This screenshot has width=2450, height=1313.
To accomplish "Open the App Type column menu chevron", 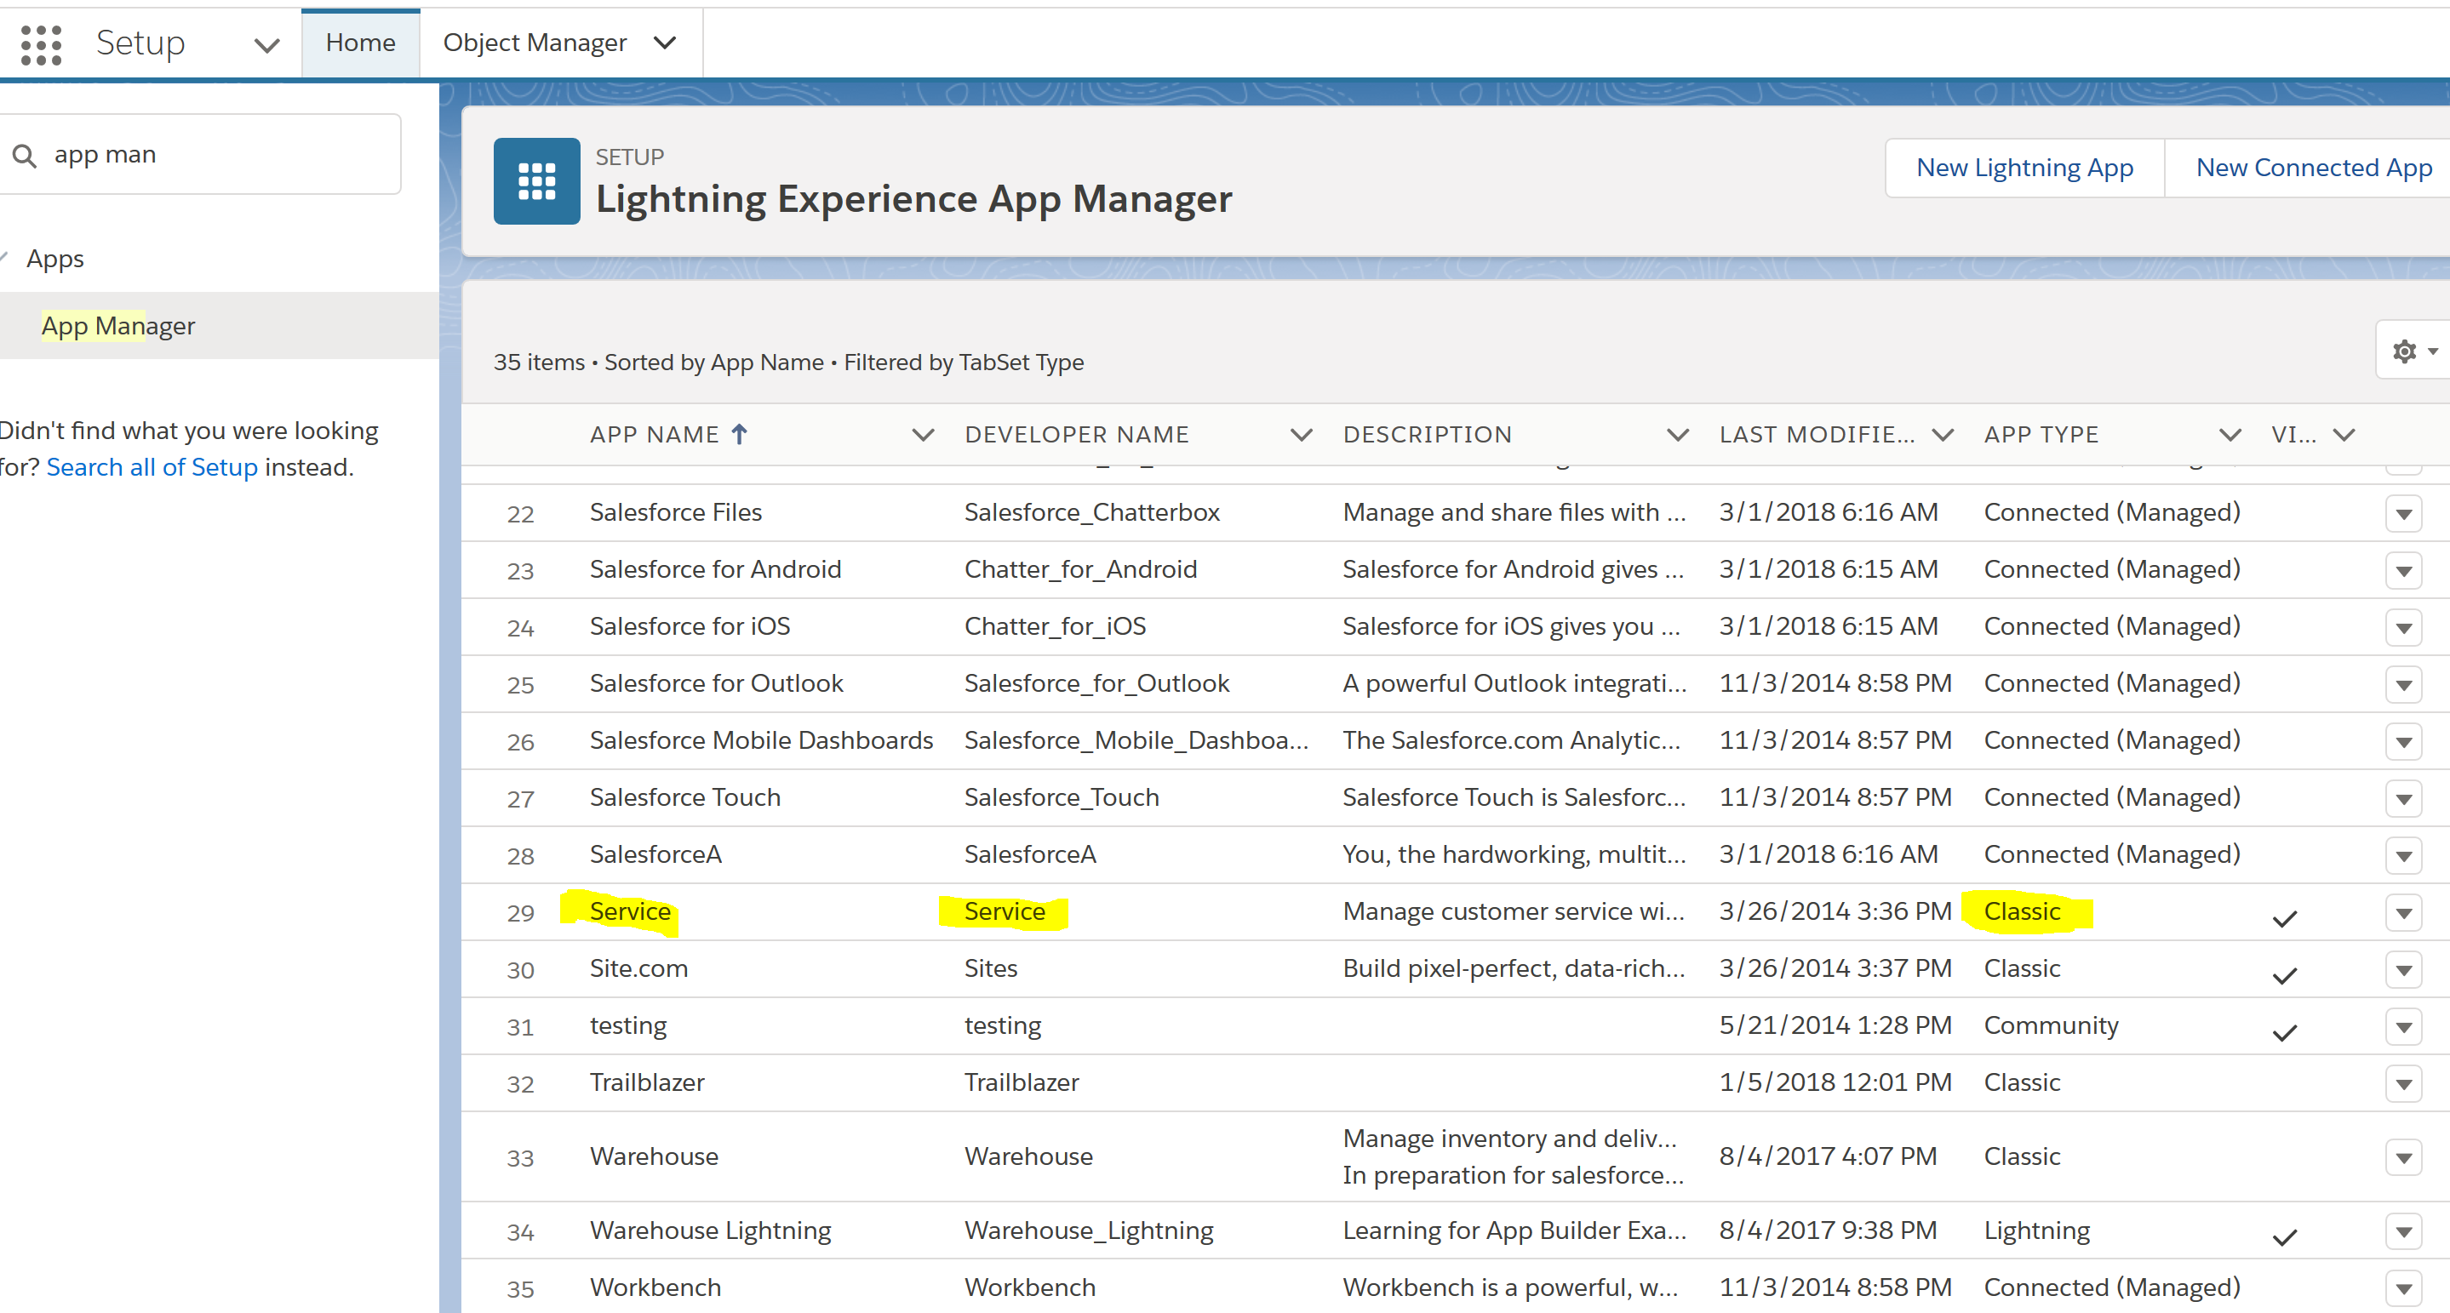I will click(2230, 435).
